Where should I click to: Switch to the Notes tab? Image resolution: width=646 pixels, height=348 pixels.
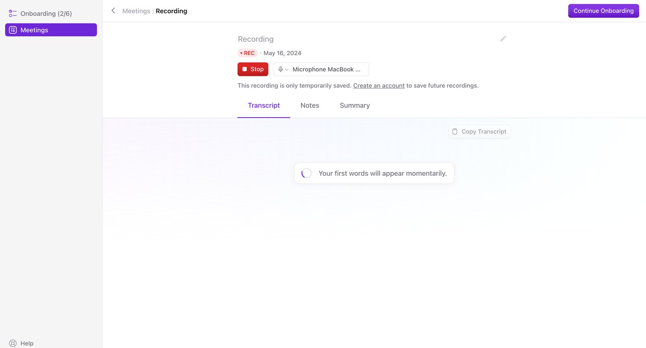(x=310, y=106)
